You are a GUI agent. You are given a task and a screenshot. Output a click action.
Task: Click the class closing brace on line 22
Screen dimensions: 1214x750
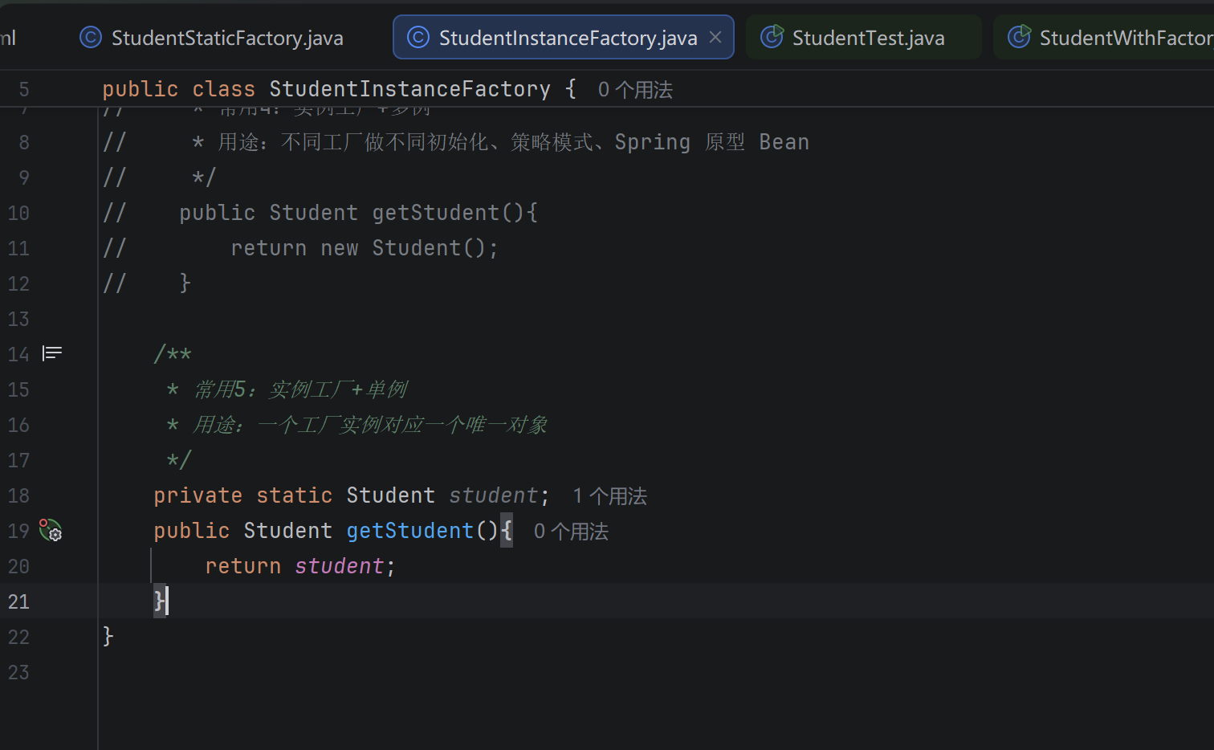[x=108, y=637]
